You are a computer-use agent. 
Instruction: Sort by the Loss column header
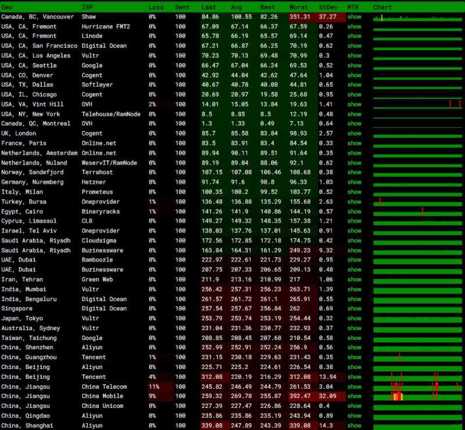(x=156, y=8)
